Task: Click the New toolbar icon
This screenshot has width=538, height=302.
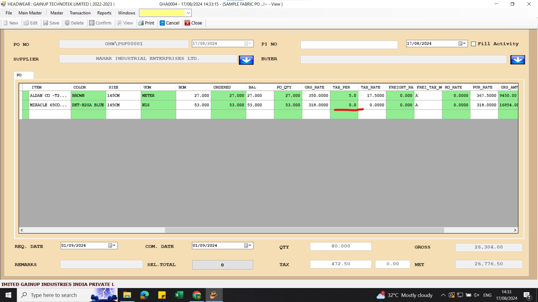Action: (6, 23)
